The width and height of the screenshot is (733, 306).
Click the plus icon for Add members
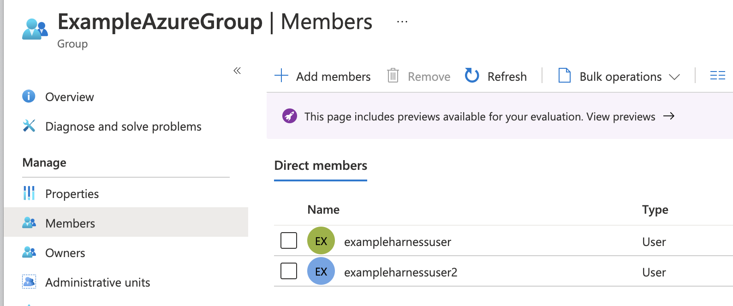click(x=281, y=75)
